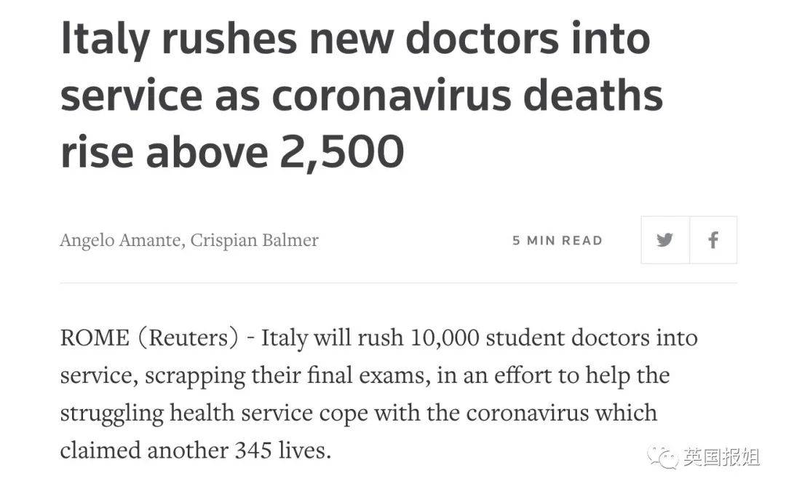This screenshot has height=492, width=786.
Task: Click the 英国报姐 watermark text
Action: click(721, 457)
